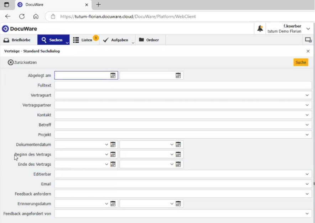
Task: Click Zurücksetzen to reset the form
Action: [x=22, y=63]
